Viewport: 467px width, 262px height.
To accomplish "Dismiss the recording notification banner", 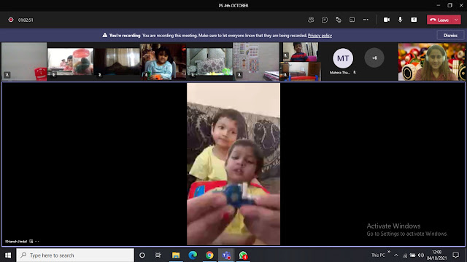I will 450,36.
